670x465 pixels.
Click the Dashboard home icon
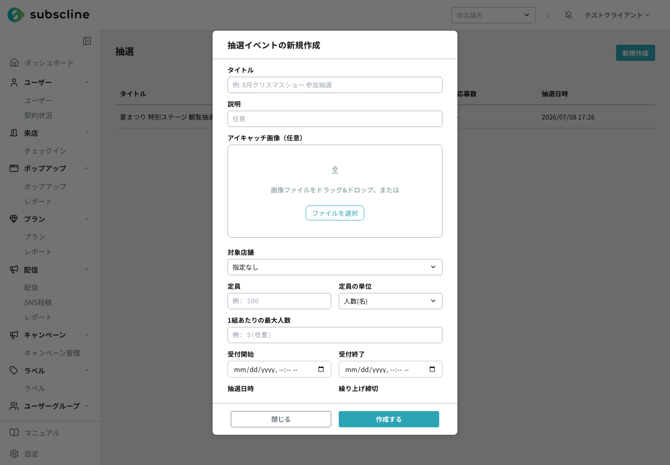(14, 62)
